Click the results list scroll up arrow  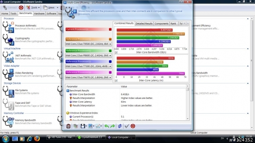(x=188, y=86)
